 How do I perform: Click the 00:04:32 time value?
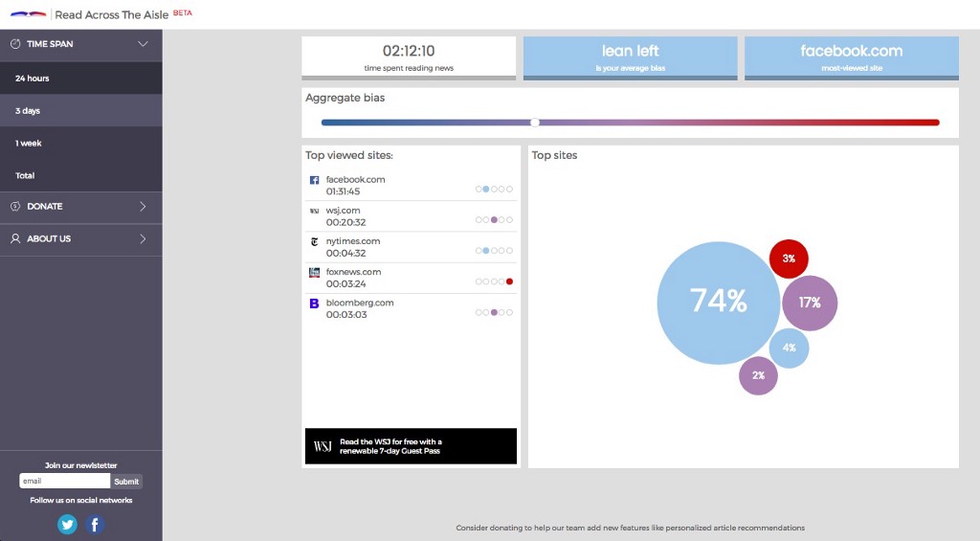(346, 254)
